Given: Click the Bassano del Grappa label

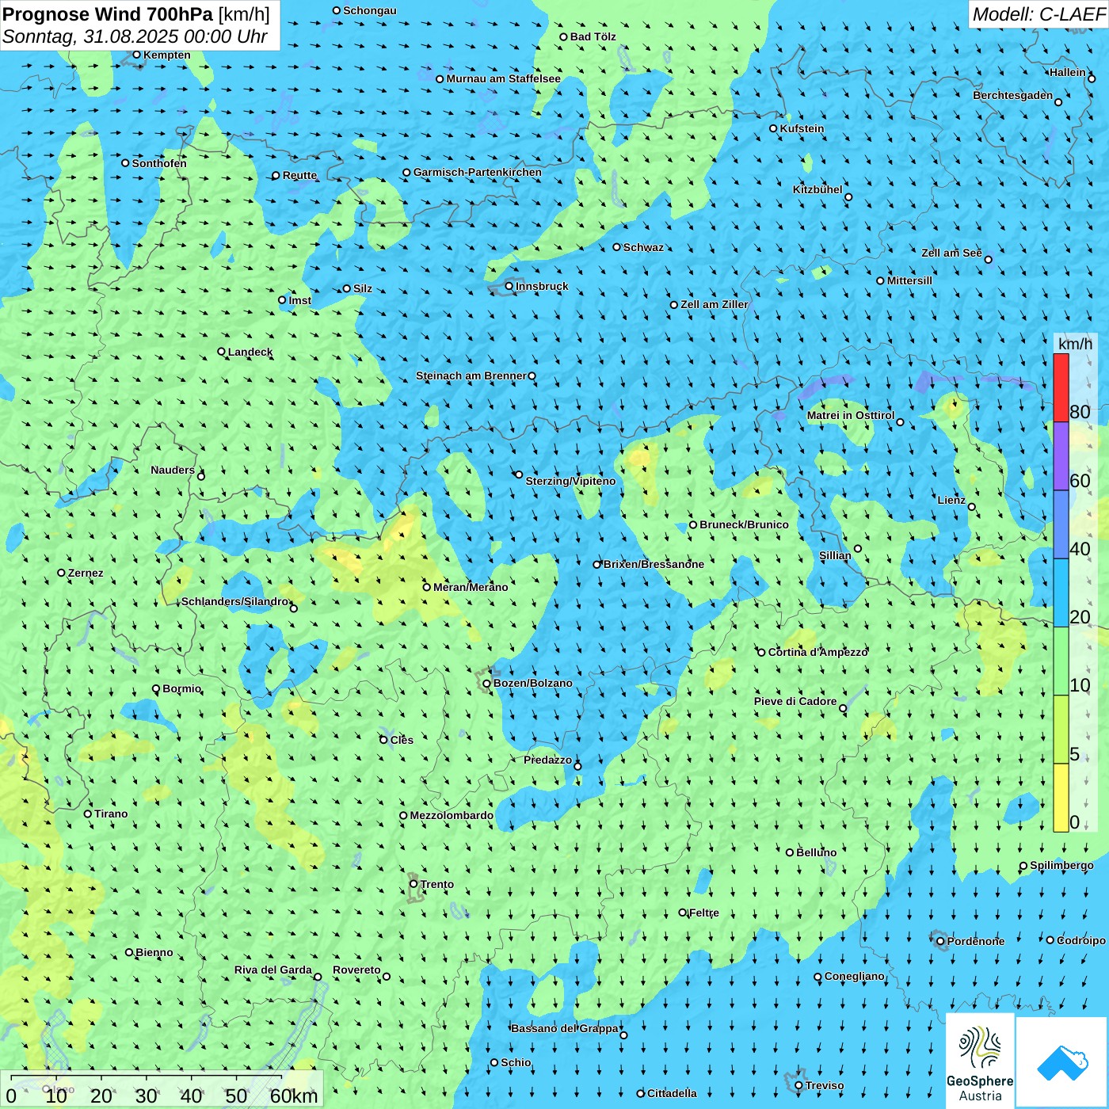Looking at the screenshot, I should (x=565, y=1028).
